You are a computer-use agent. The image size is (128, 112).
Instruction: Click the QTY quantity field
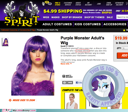coord(125,48)
